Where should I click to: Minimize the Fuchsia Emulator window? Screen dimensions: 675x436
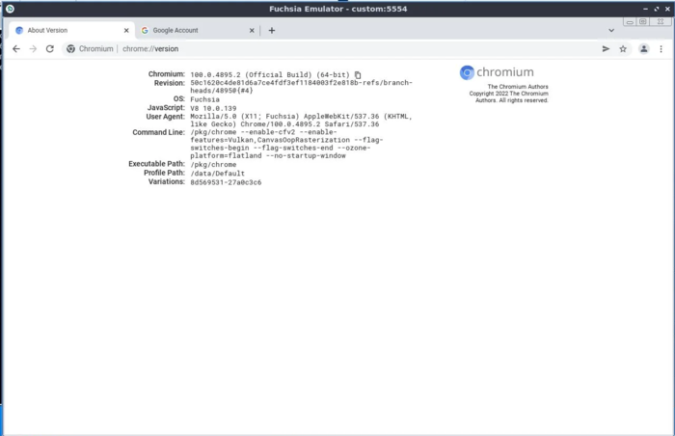tap(645, 9)
